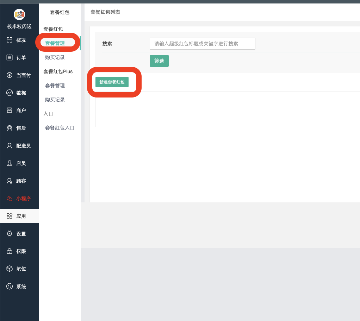Click the 校米粒闪送 logo avatar
This screenshot has height=321, width=360.
19,14
